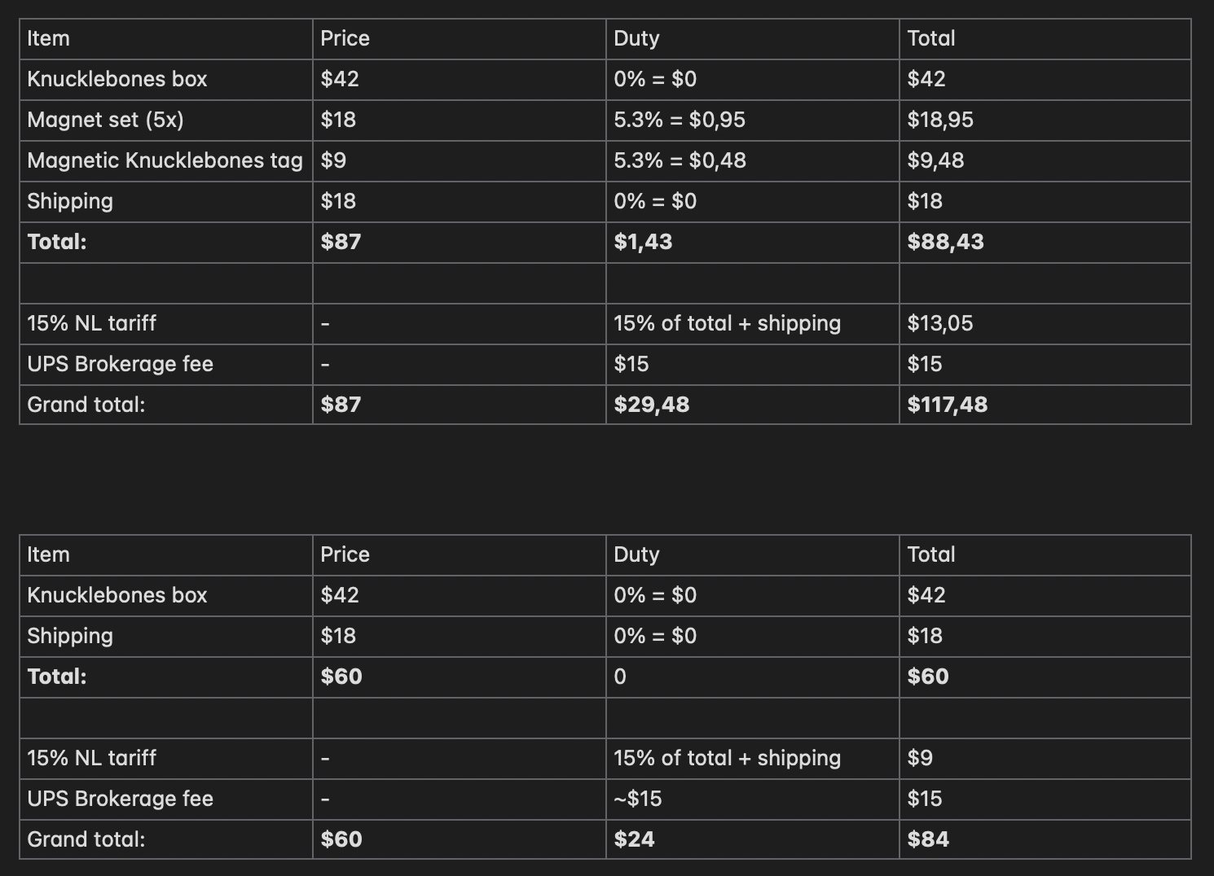Click "Grand total:" label in second table
This screenshot has height=876, width=1214.
coord(86,839)
